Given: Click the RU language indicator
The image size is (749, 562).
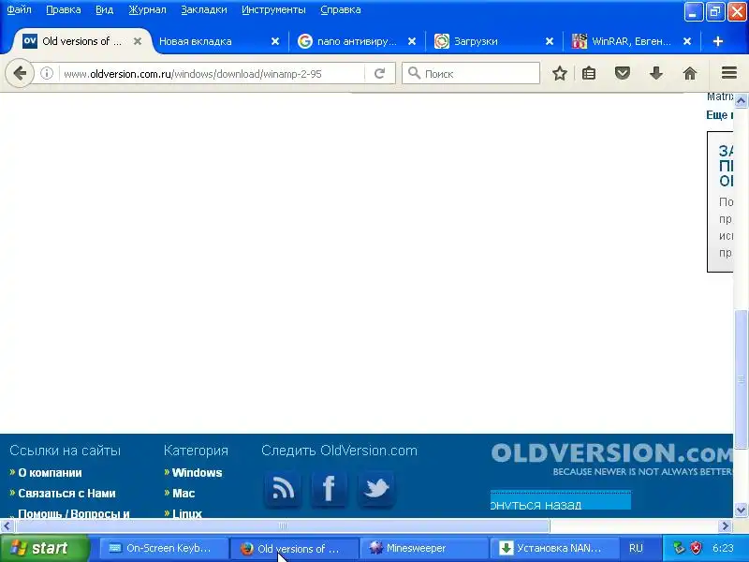Looking at the screenshot, I should pyautogui.click(x=636, y=548).
